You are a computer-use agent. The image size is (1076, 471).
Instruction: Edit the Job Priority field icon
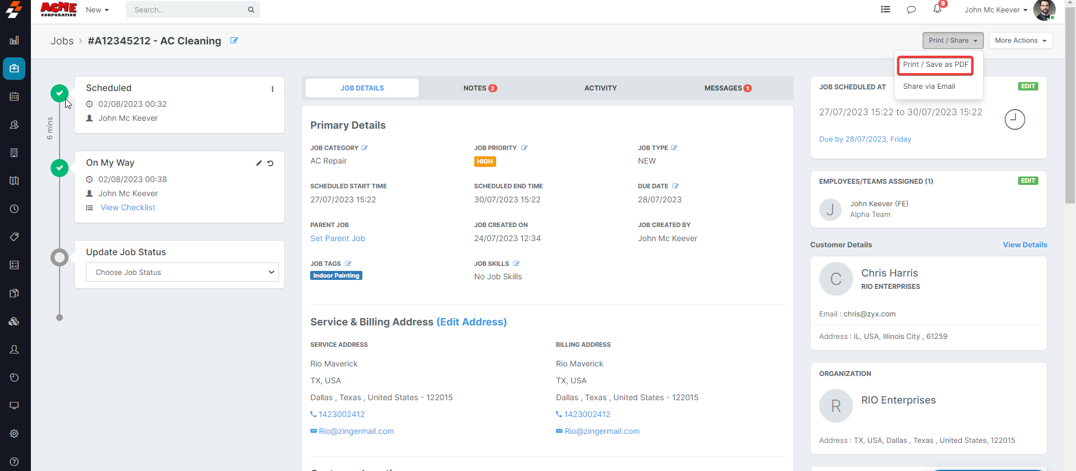click(x=524, y=148)
